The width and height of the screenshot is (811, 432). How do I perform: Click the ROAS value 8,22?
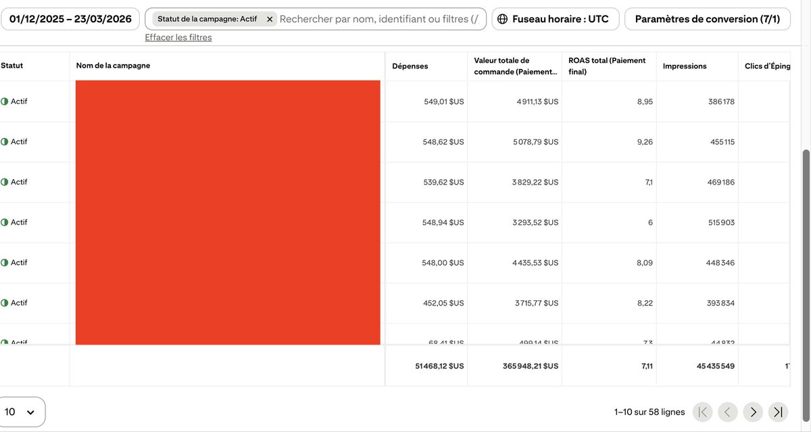point(645,303)
